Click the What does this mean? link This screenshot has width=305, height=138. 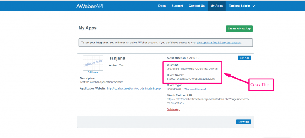tap(195, 89)
